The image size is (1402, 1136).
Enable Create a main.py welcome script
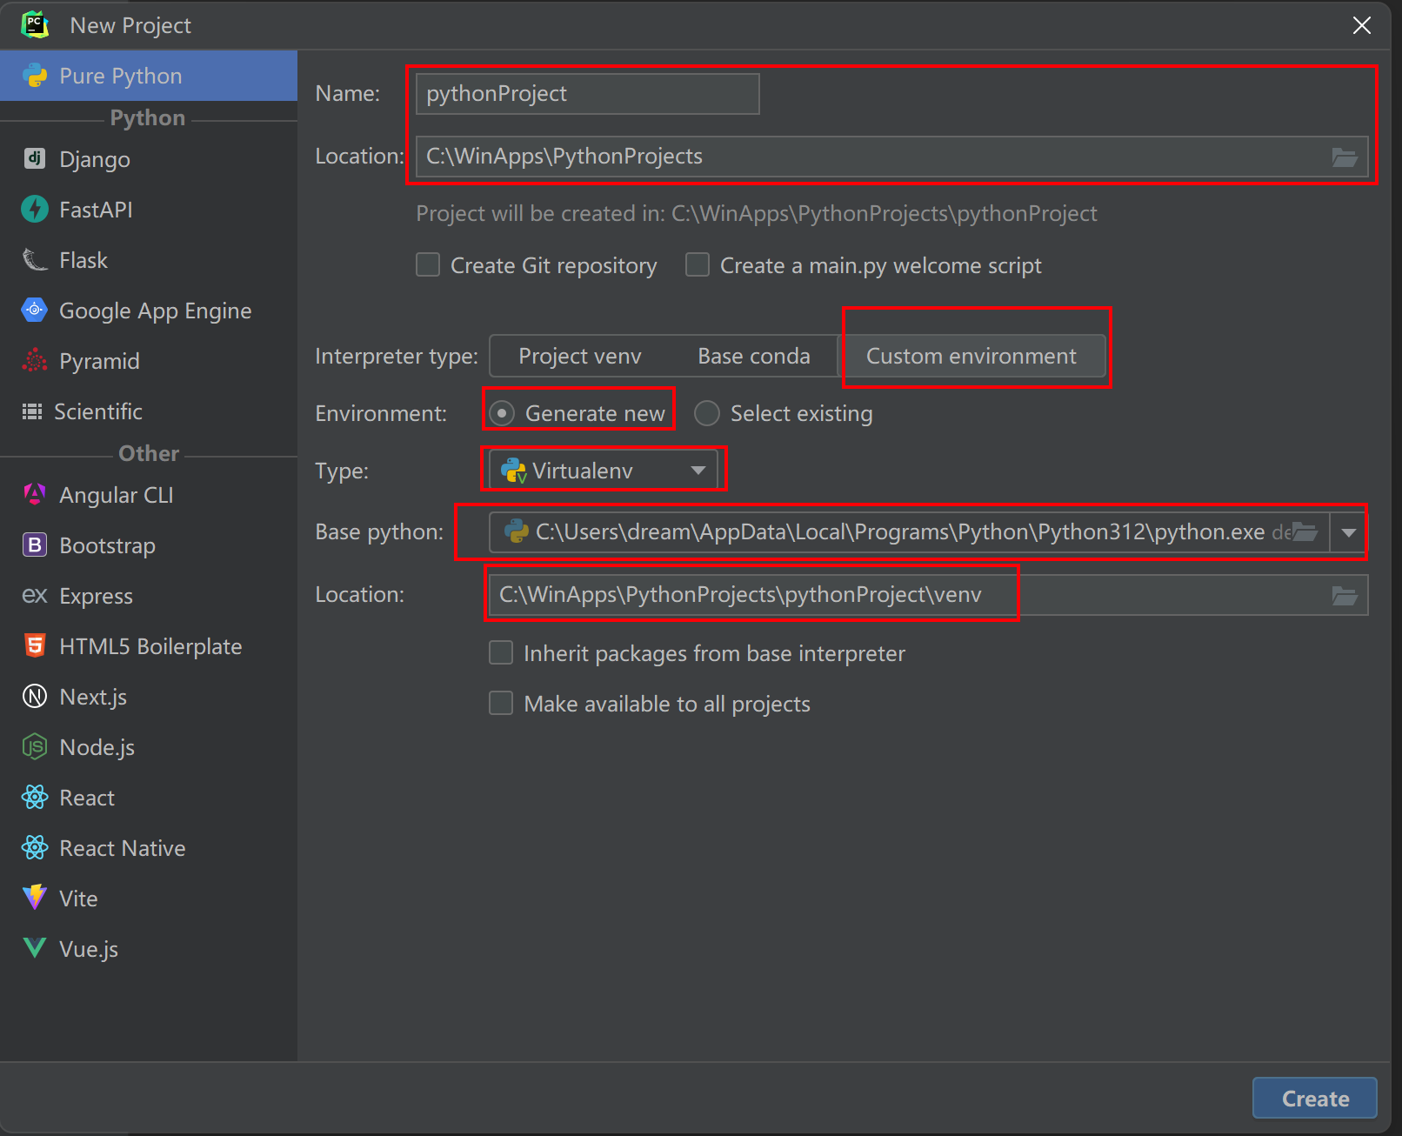pyautogui.click(x=698, y=264)
